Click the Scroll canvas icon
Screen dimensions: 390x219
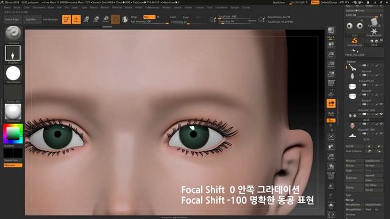click(x=331, y=44)
